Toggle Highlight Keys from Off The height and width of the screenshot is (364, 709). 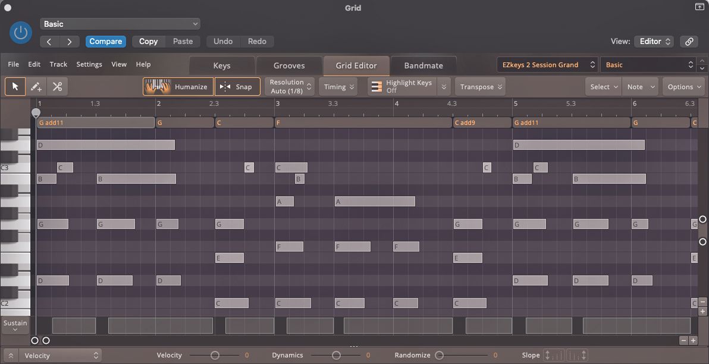409,86
